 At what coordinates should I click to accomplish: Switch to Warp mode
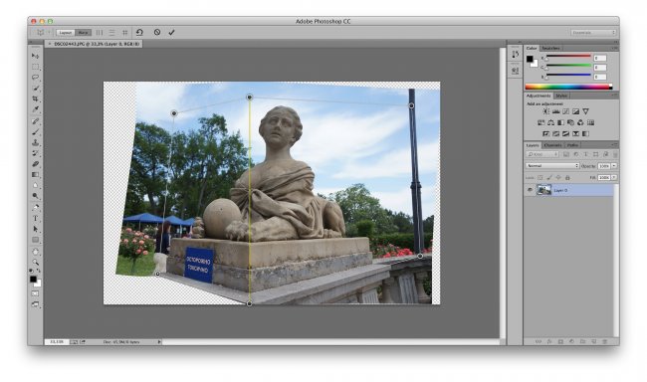tap(83, 32)
